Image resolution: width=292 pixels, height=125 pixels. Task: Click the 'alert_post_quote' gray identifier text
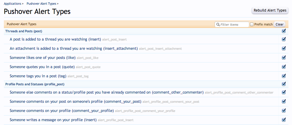point(88,67)
